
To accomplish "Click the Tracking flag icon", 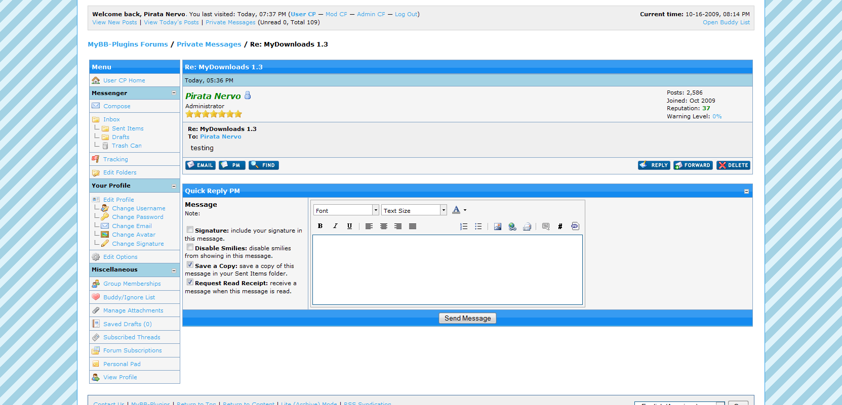I will point(96,159).
